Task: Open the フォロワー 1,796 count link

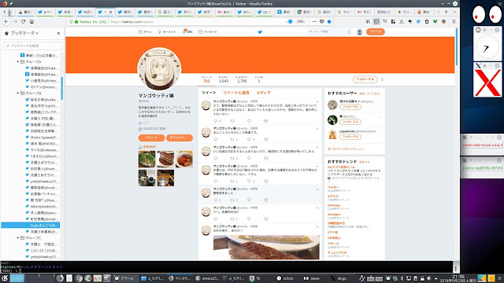Action: (242, 79)
